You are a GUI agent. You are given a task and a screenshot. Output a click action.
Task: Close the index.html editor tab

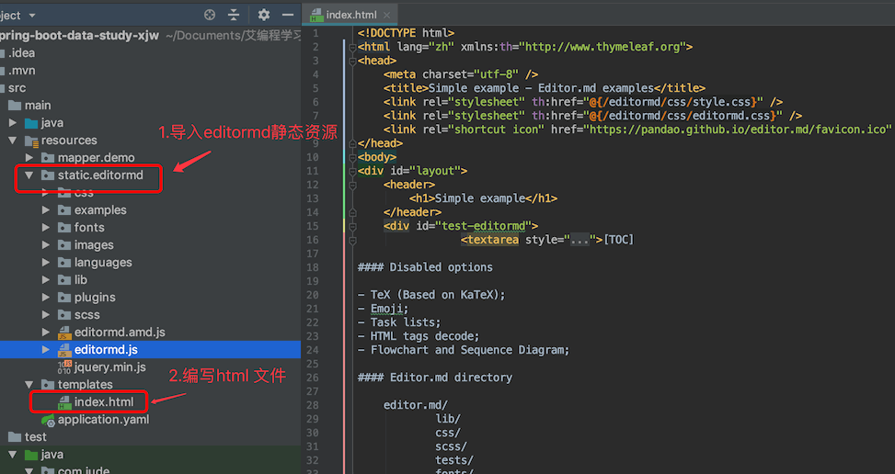click(387, 15)
